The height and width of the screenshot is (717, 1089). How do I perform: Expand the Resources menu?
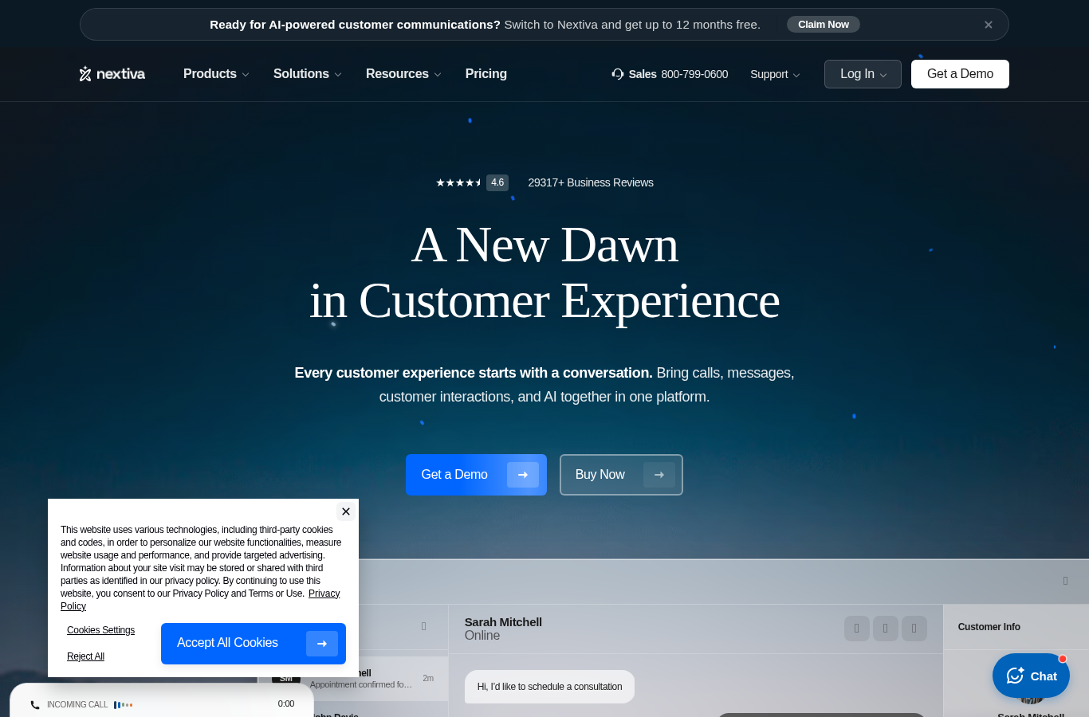pyautogui.click(x=403, y=74)
